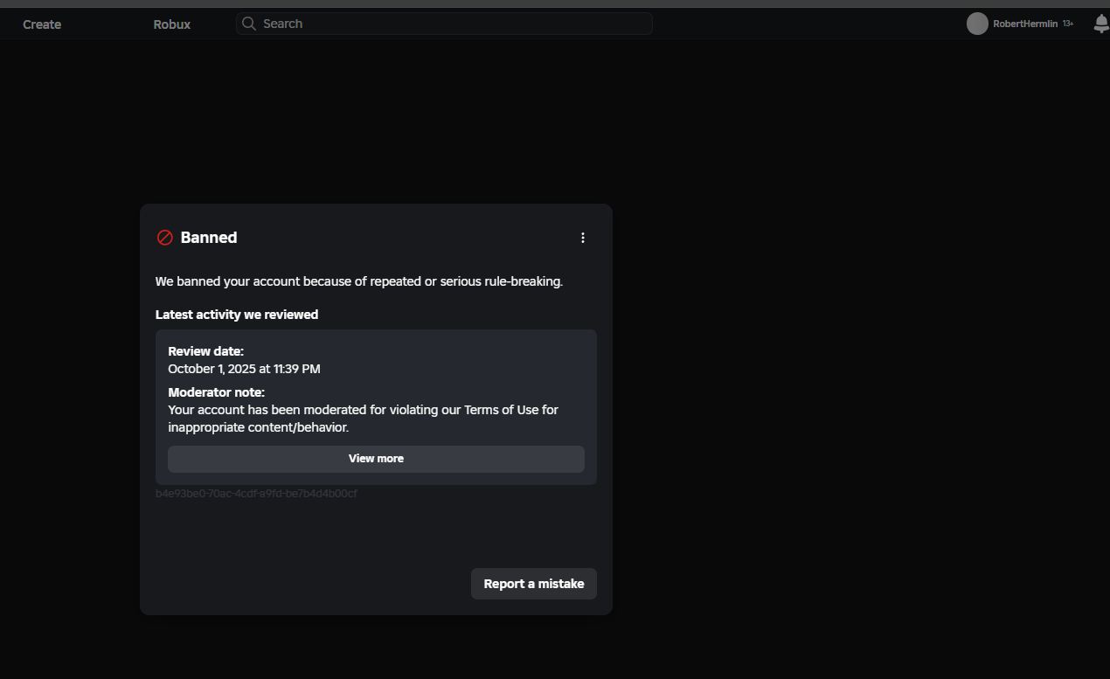This screenshot has width=1110, height=679.
Task: Go to the Robux page
Action: point(172,24)
